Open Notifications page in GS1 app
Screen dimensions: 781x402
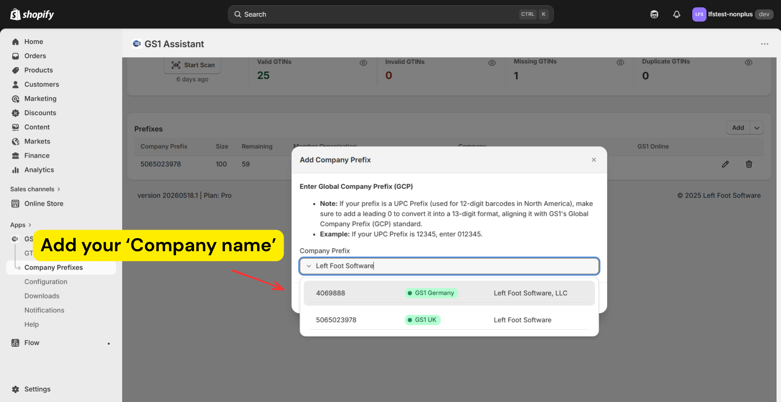coord(44,310)
